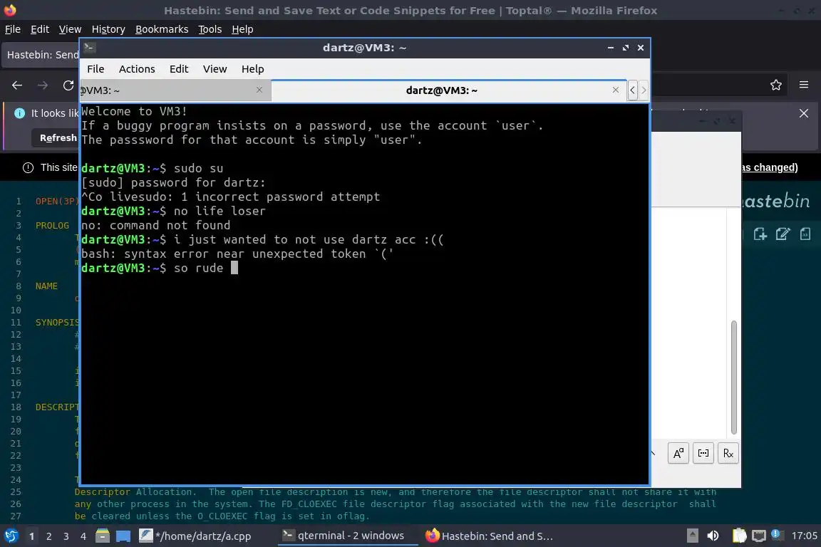Screen dimensions: 821x547
Task: Close the inactive first terminal tab
Action: coord(259,90)
